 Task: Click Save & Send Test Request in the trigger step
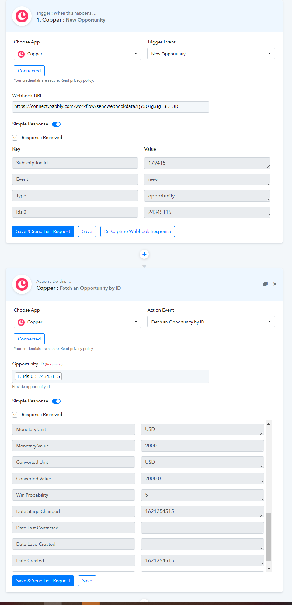[43, 231]
